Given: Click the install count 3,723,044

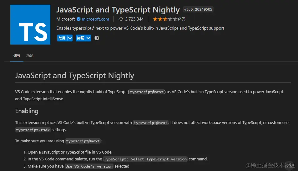Looking at the screenshot, I should (x=134, y=19).
